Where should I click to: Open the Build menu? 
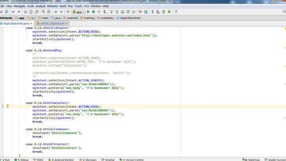tap(63, 6)
